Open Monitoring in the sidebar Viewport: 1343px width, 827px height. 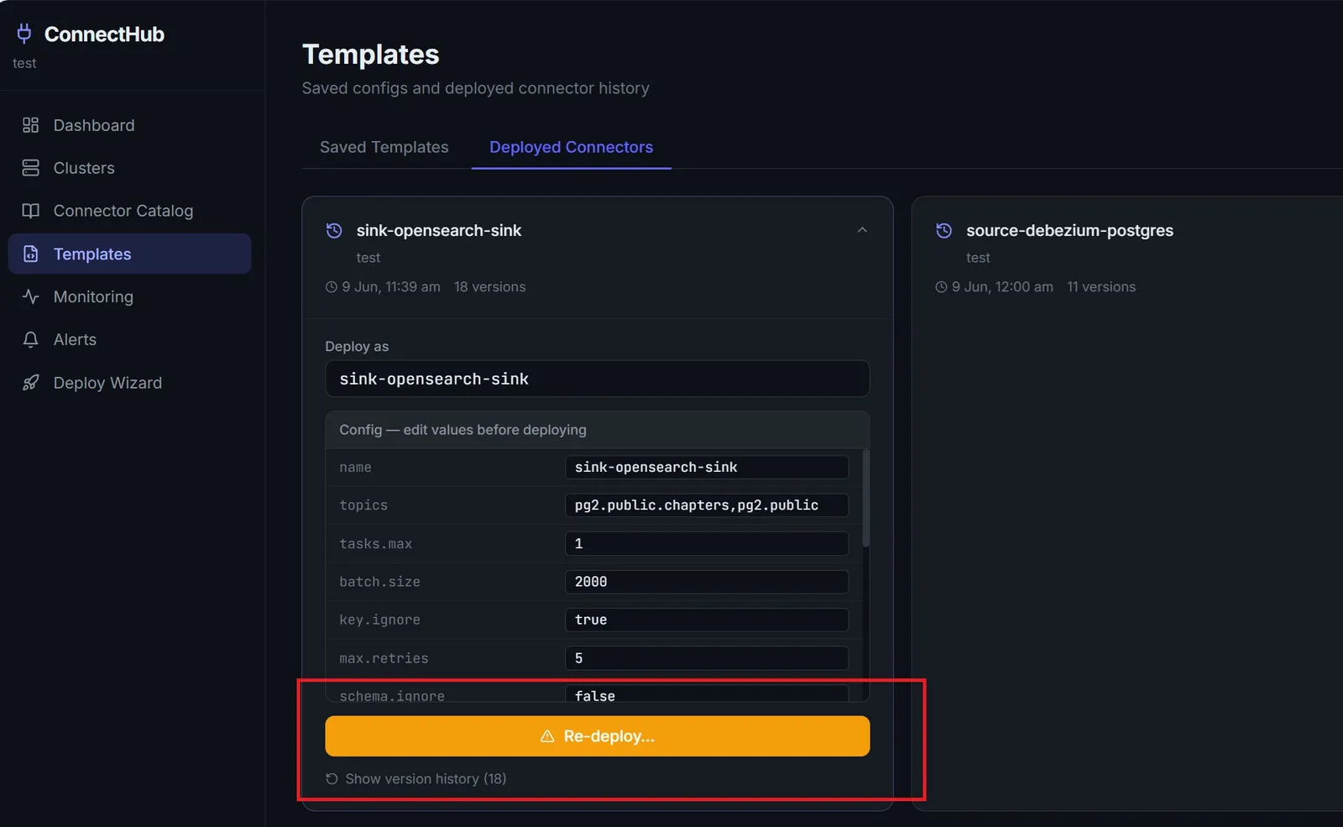coord(129,296)
